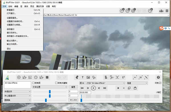The width and height of the screenshot is (171, 112).
Task: Click the circled plus new show icon
Action: [x=19, y=77]
